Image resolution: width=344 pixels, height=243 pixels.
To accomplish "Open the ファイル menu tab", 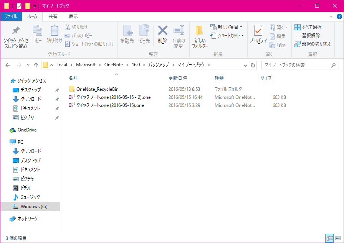I will point(11,16).
